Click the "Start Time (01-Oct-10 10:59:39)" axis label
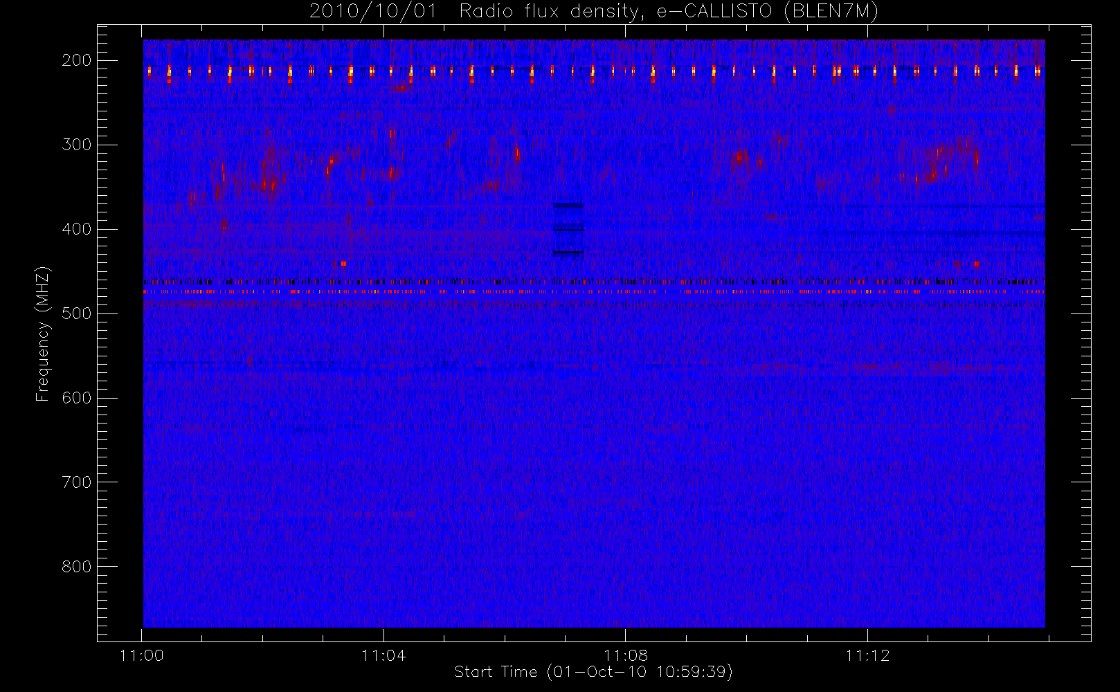The height and width of the screenshot is (692, 1120). click(x=593, y=672)
